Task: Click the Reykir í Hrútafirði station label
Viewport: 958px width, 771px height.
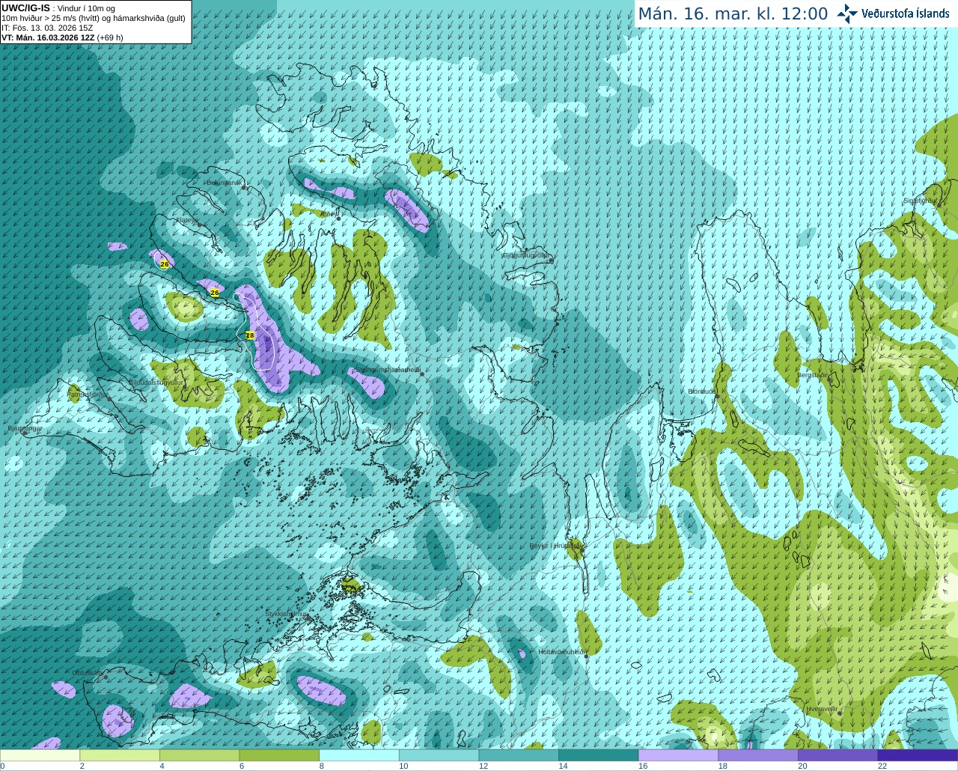Action: click(556, 546)
